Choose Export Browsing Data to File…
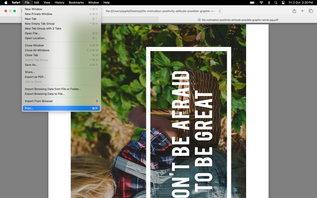This screenshot has width=317, height=198. [x=61, y=94]
